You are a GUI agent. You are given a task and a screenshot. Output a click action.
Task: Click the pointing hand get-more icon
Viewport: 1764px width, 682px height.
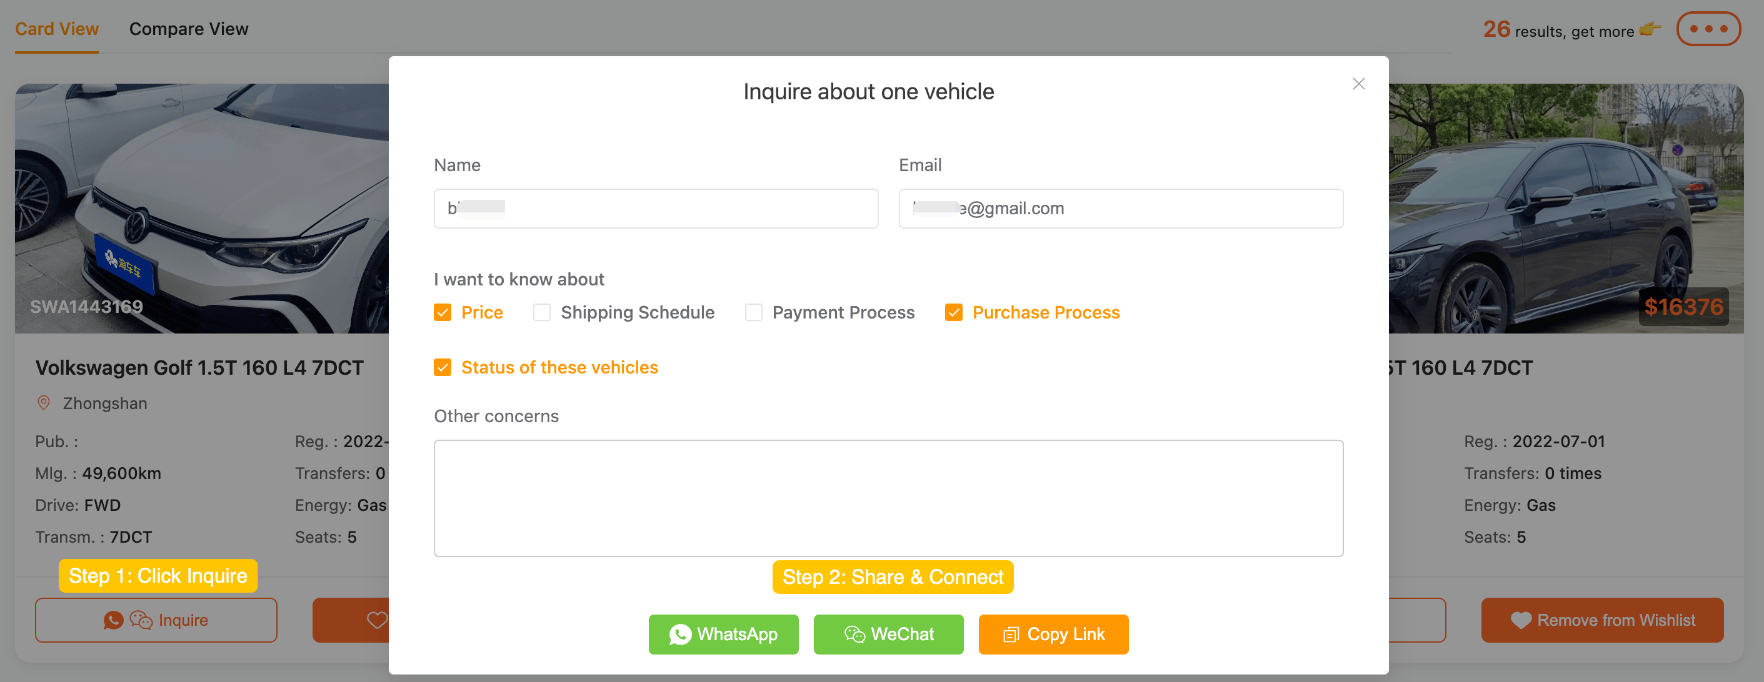(x=1650, y=29)
